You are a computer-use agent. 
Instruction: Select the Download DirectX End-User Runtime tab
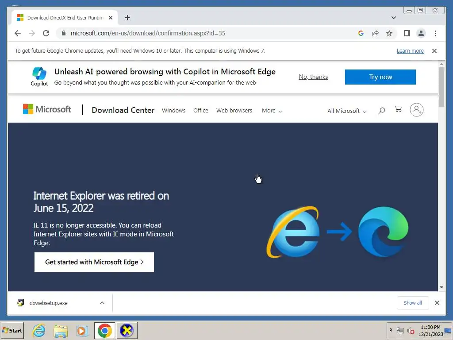(x=65, y=18)
